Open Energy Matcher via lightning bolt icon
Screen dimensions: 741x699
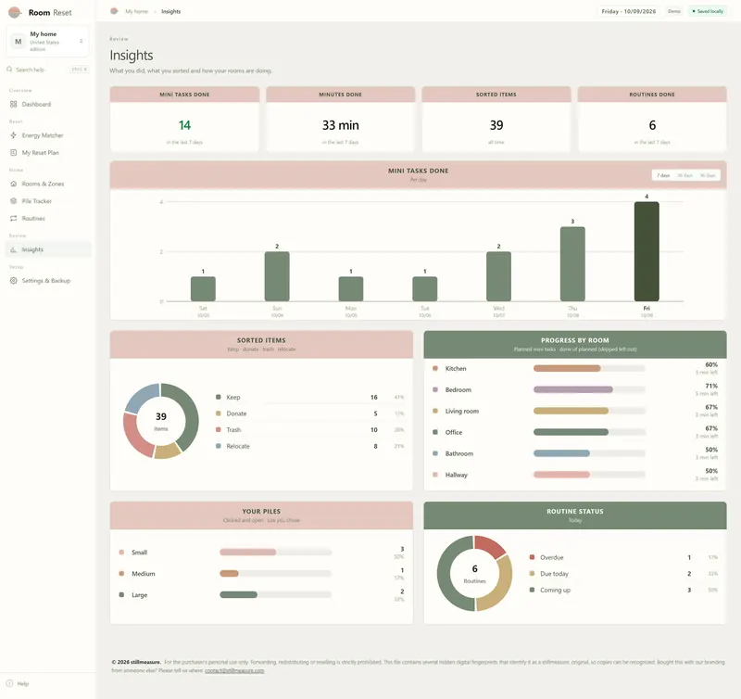click(x=13, y=135)
